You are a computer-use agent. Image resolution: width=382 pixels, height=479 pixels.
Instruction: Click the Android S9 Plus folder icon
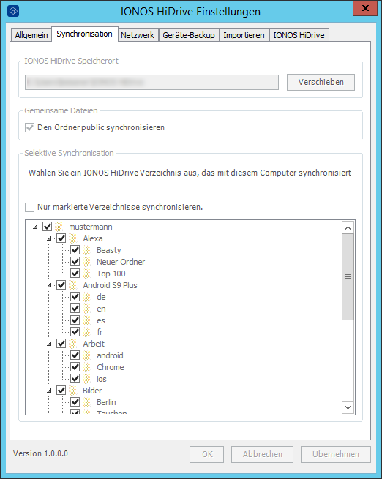[73, 285]
